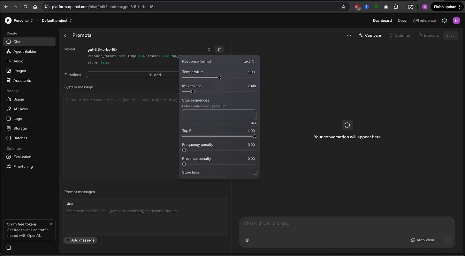Dismiss the Claim free tokens card
The image size is (465, 256).
51,224
